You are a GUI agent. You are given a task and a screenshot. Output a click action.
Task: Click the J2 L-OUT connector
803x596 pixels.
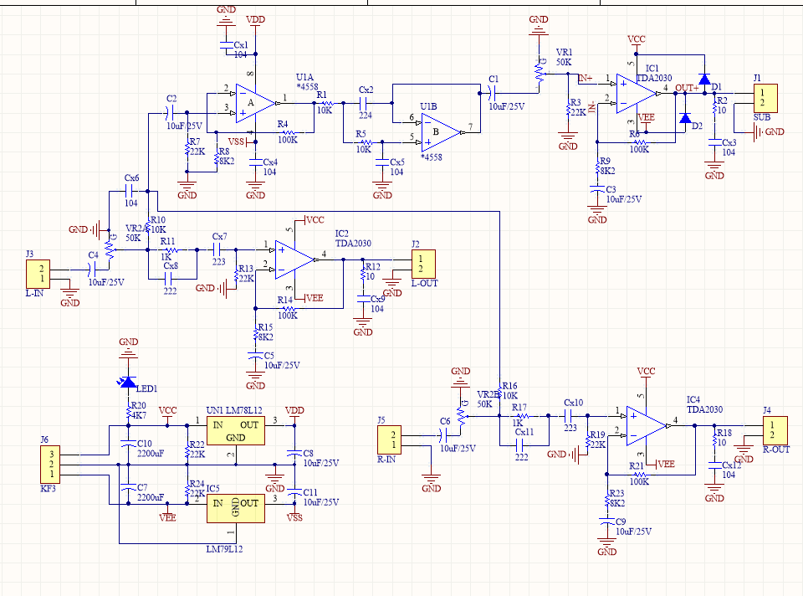[x=422, y=265]
